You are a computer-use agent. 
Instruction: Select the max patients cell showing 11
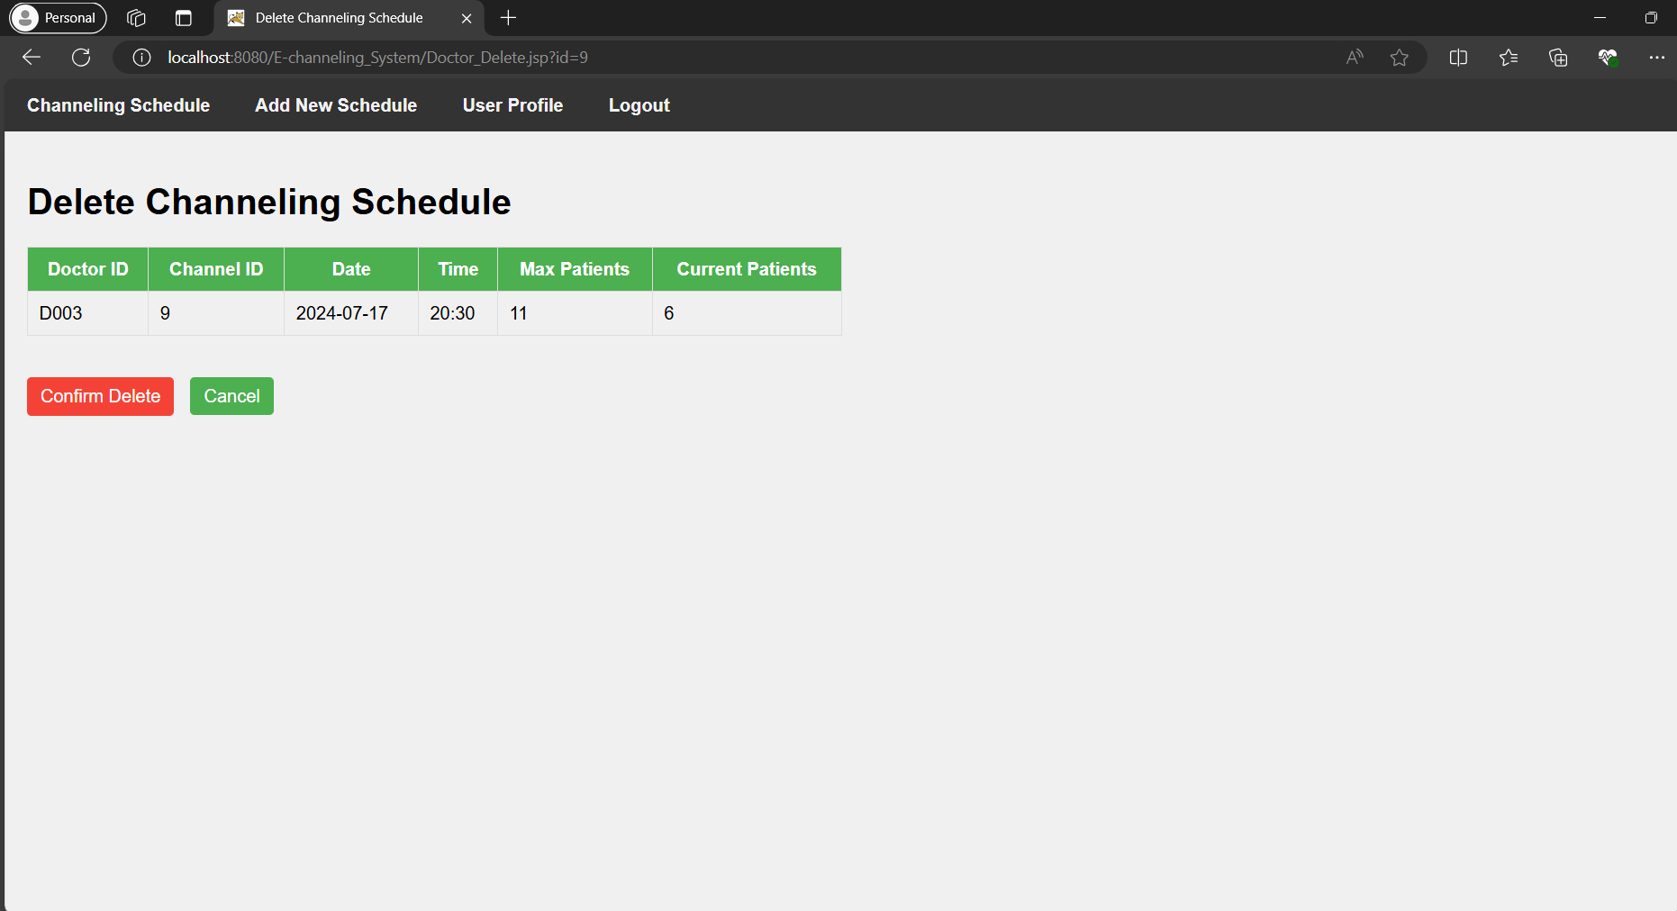(575, 313)
